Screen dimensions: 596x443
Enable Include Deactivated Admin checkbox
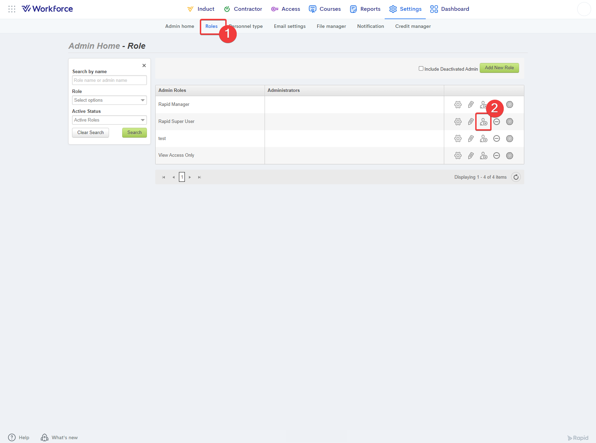tap(421, 69)
